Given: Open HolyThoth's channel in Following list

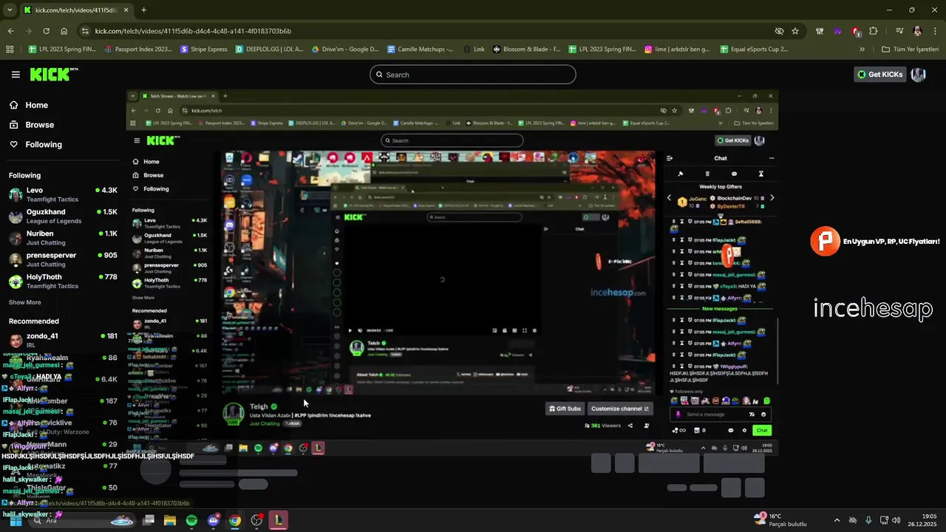Looking at the screenshot, I should 63,282.
